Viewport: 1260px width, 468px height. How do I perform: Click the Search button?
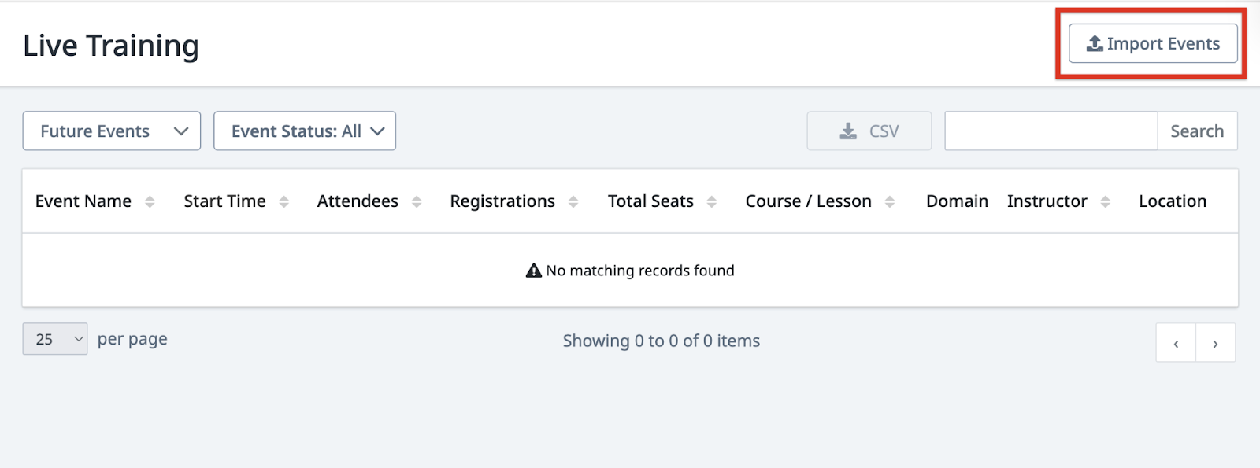[x=1197, y=131]
